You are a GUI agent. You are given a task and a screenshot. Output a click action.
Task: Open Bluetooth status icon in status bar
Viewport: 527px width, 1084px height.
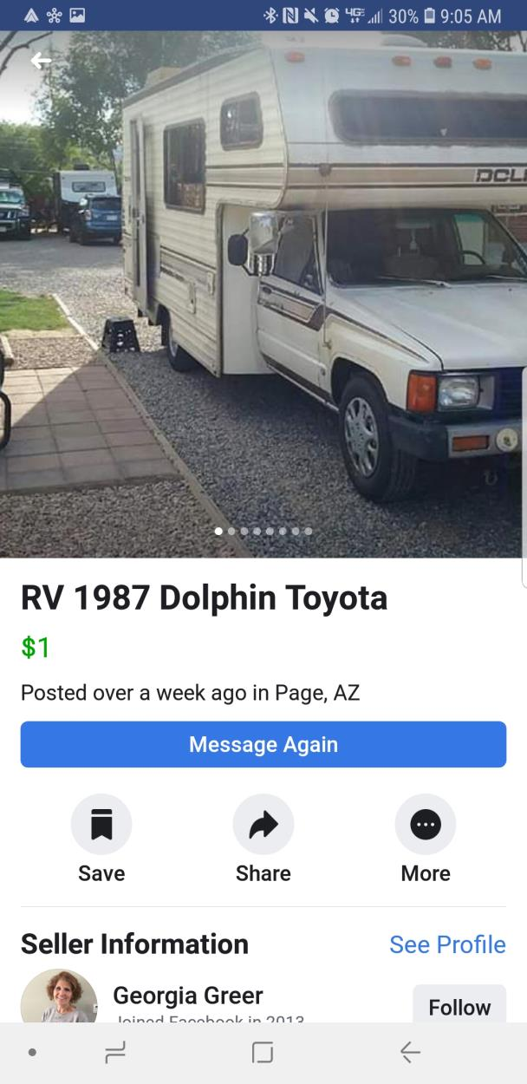pos(270,16)
